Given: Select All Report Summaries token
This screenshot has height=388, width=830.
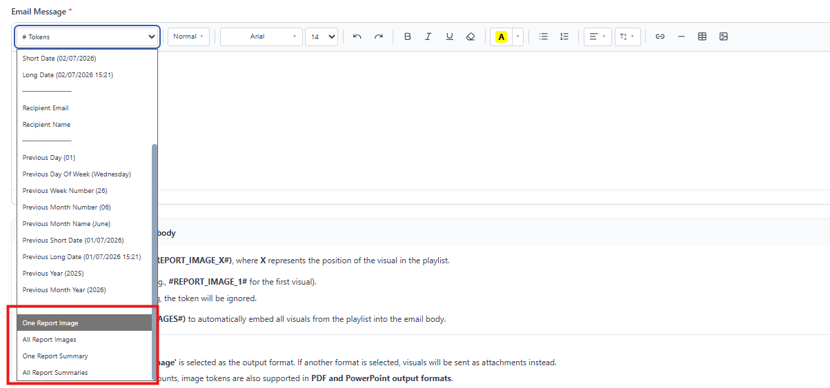Looking at the screenshot, I should tap(84, 372).
